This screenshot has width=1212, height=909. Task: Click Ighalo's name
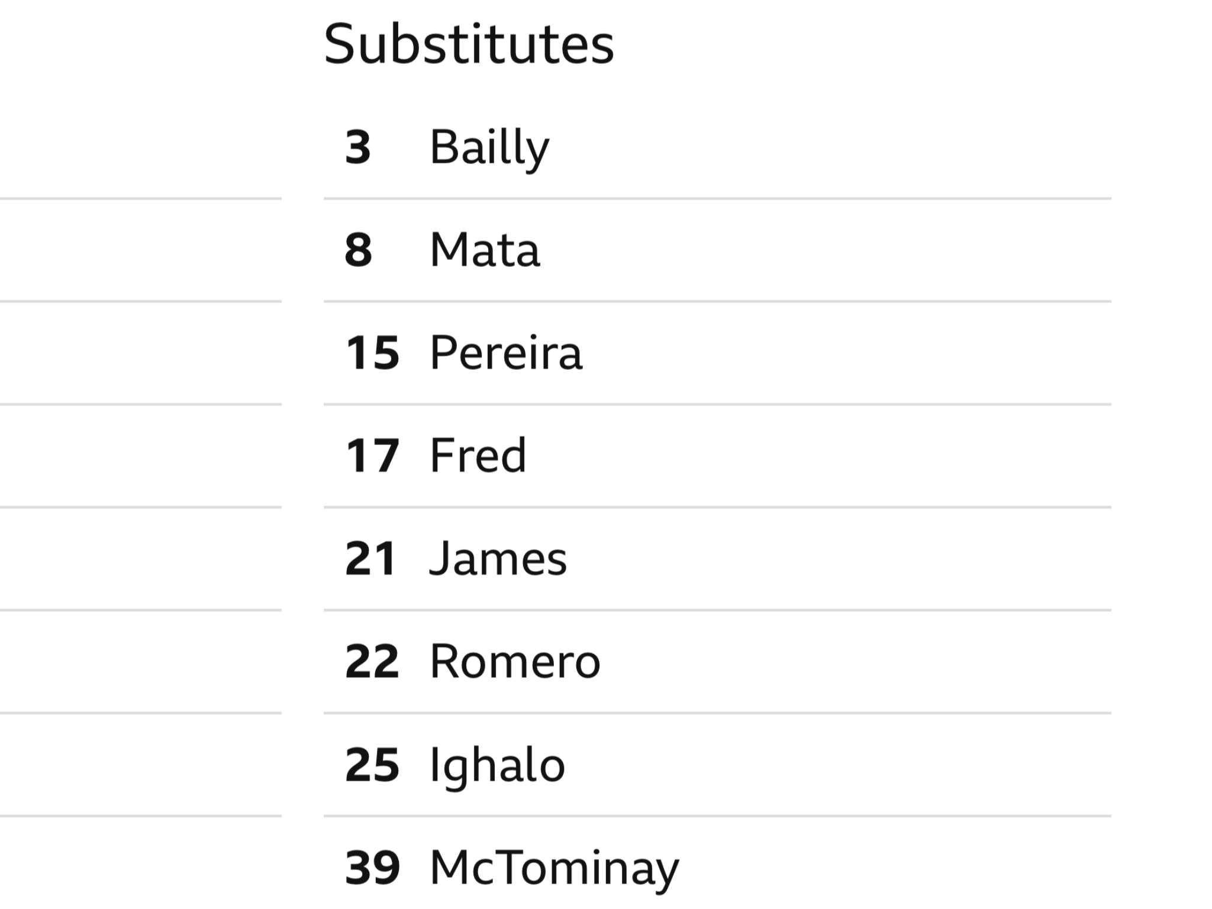tap(497, 765)
